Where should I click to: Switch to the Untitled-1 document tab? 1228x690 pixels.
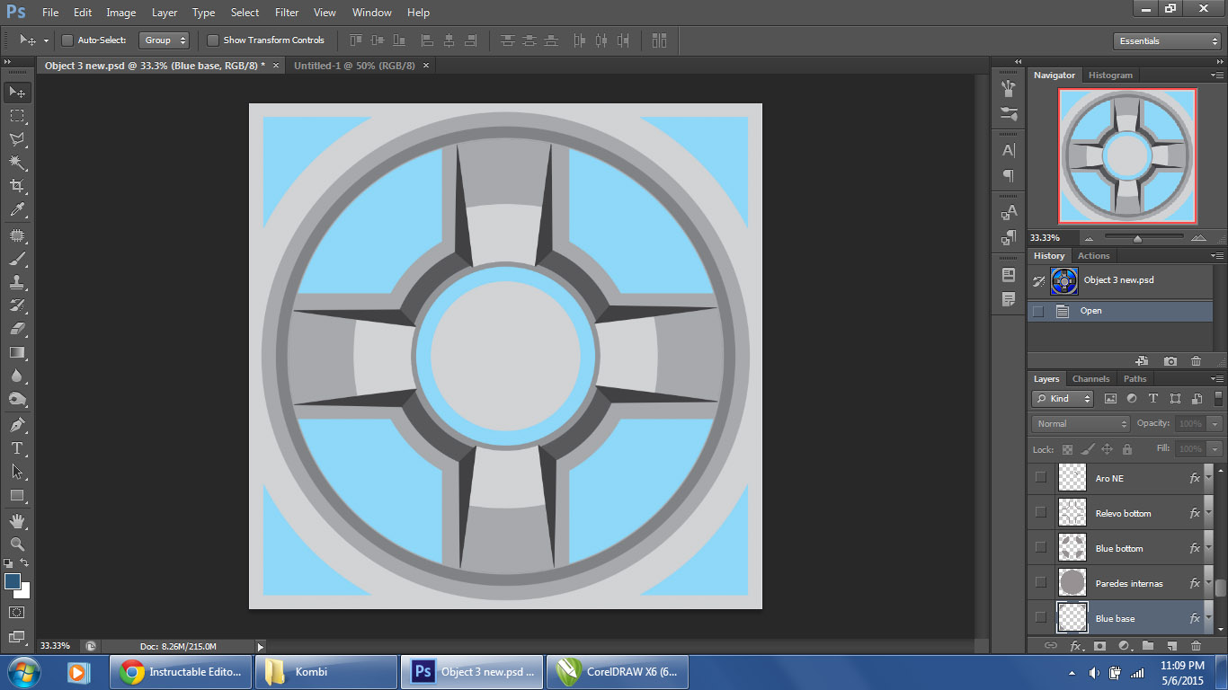tap(354, 66)
